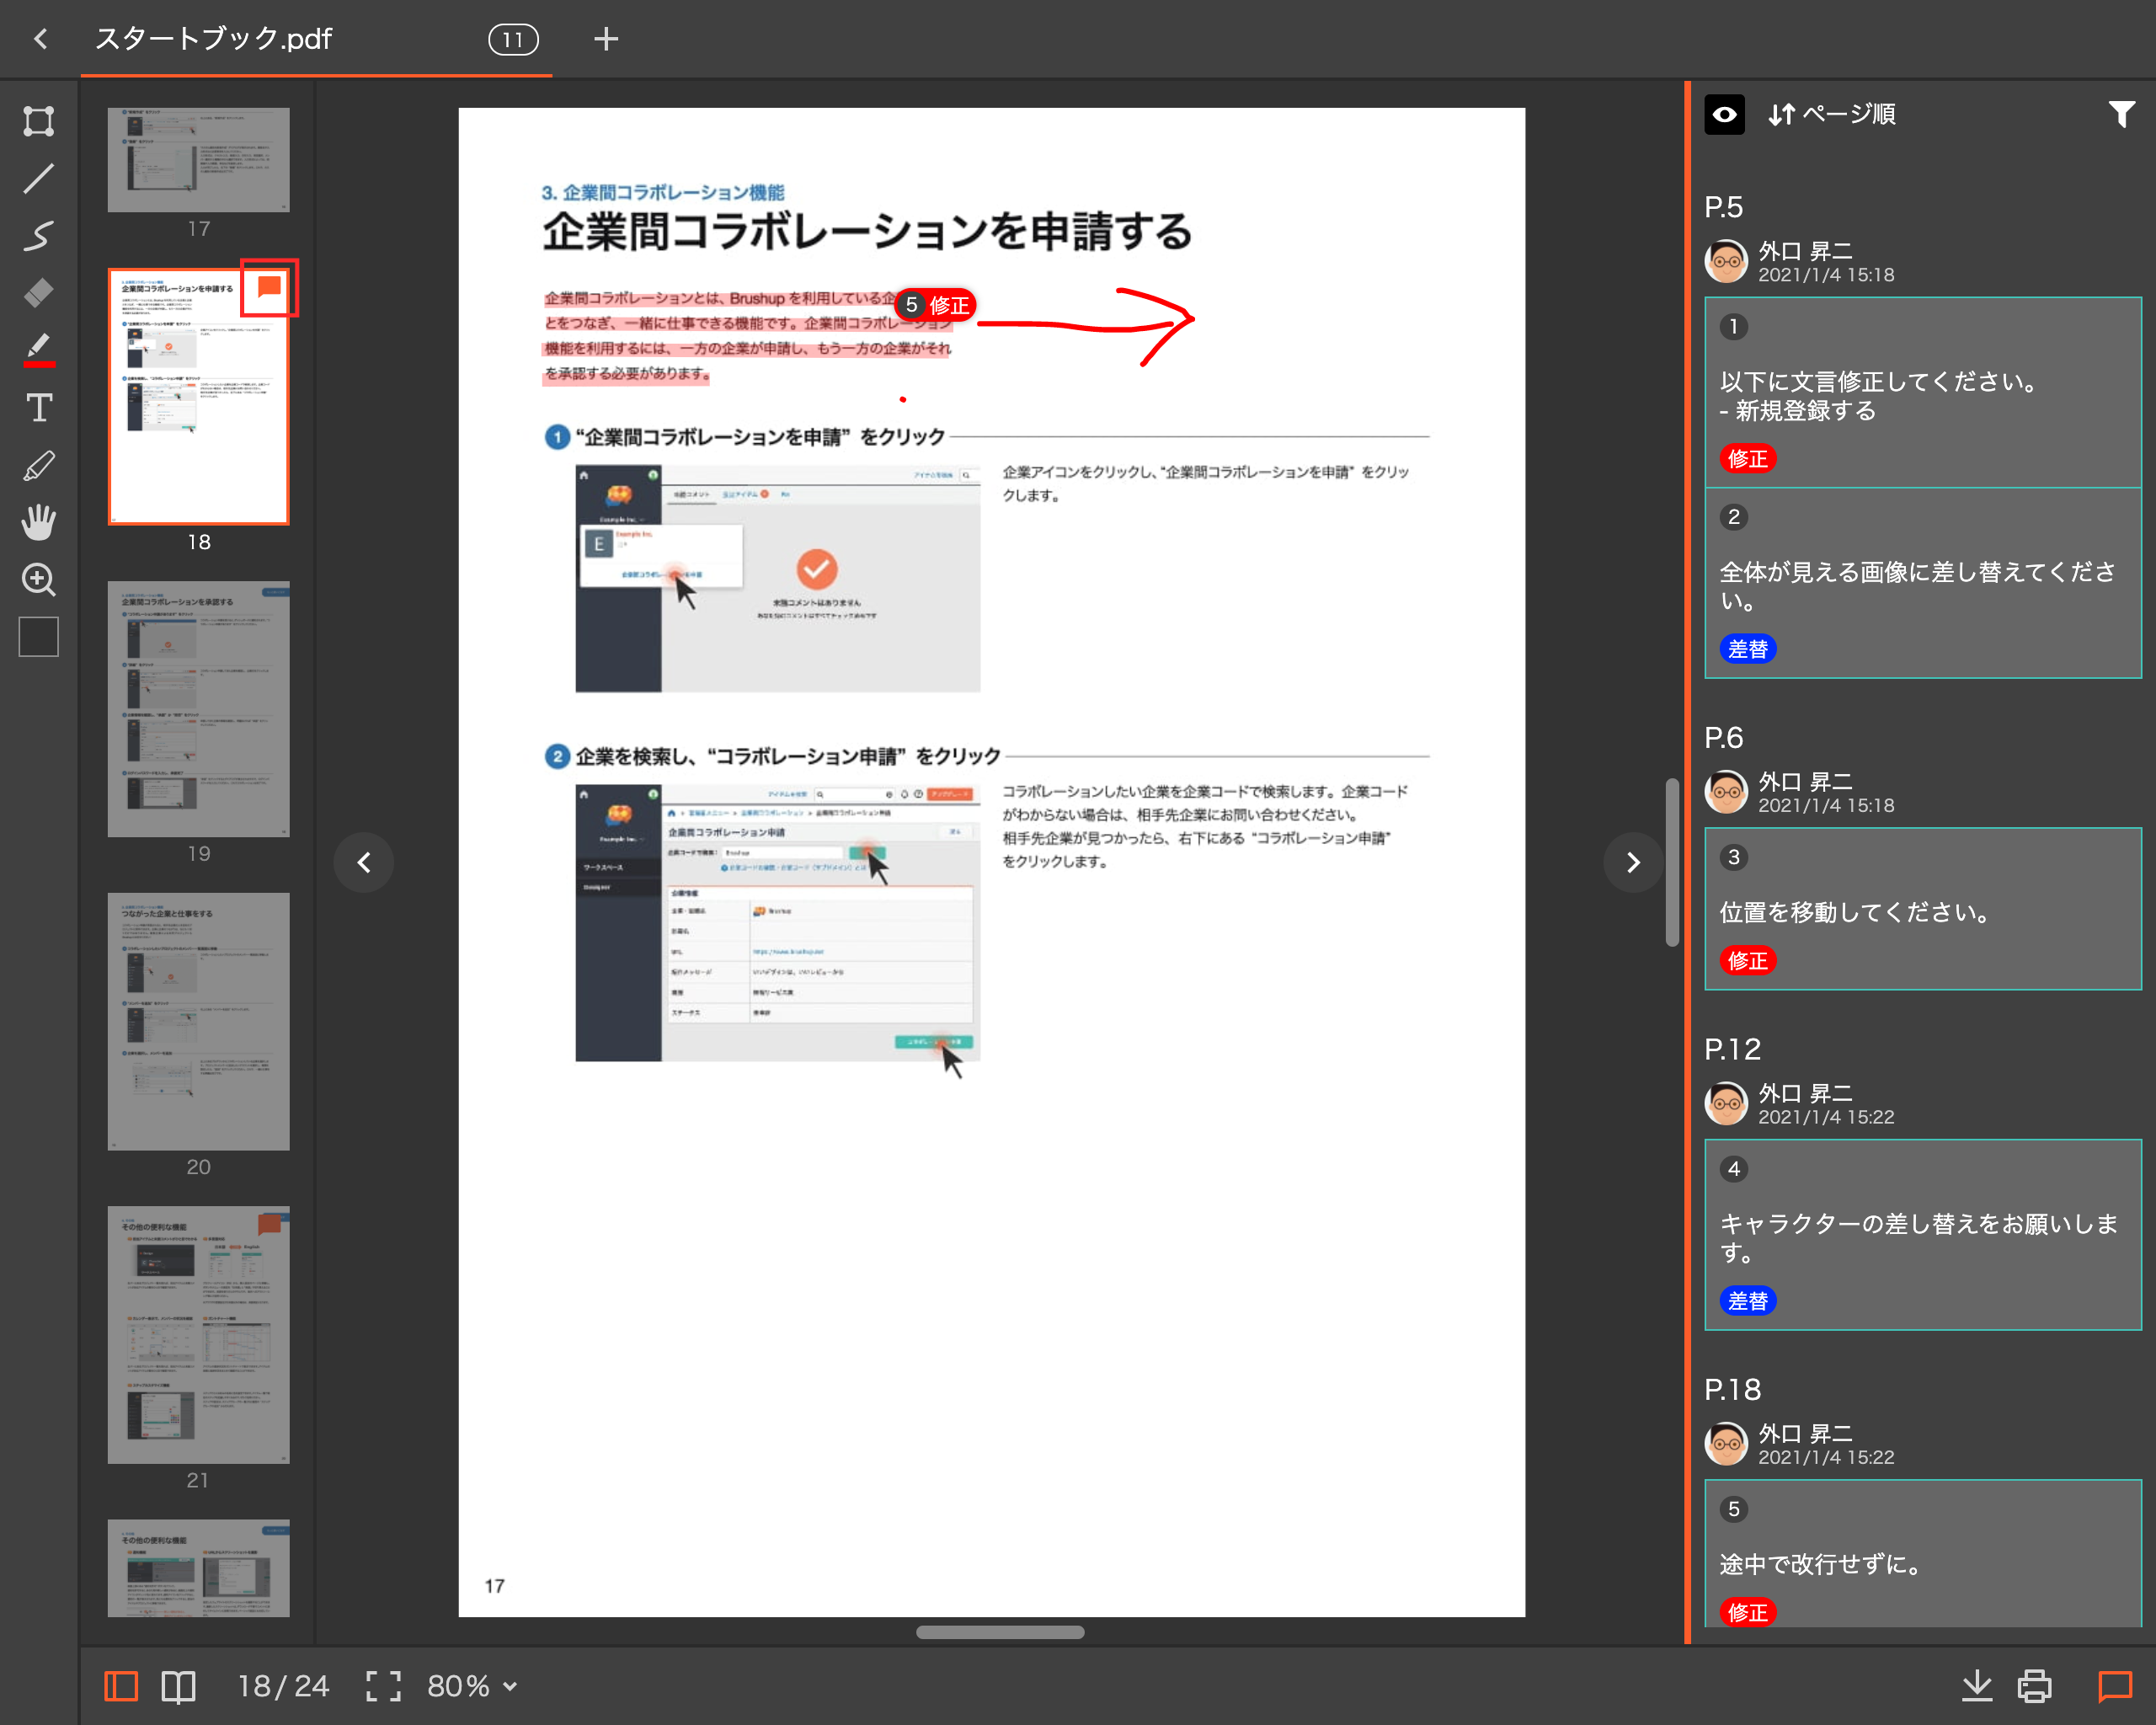2156x1725 pixels.
Task: Select the eraser tool
Action: coord(38,293)
